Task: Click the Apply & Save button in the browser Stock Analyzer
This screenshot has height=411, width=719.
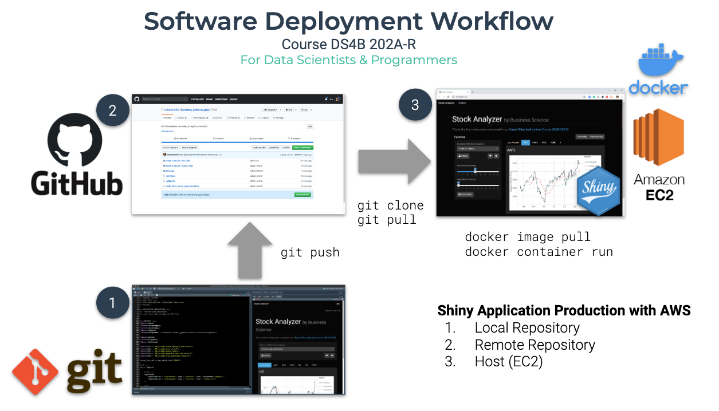Action: point(465,194)
